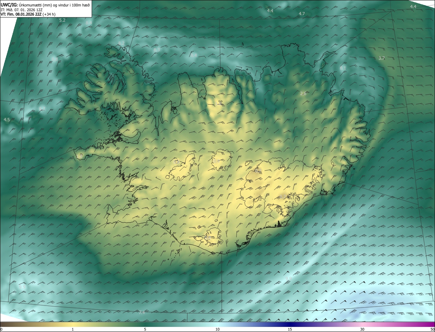Click the 8.1 value label on the map

tap(343, 68)
